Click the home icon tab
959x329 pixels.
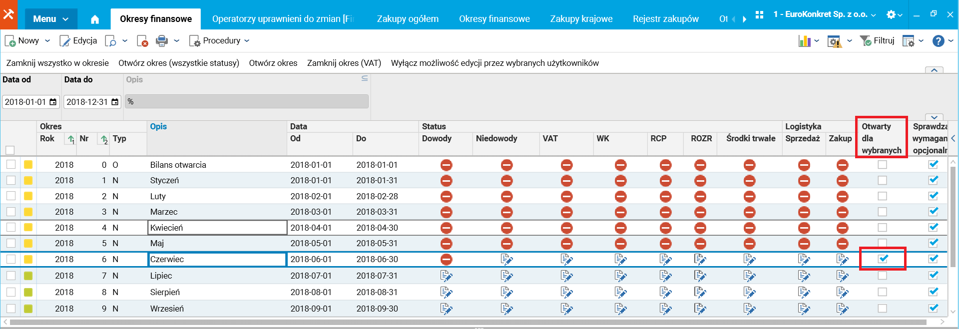95,19
